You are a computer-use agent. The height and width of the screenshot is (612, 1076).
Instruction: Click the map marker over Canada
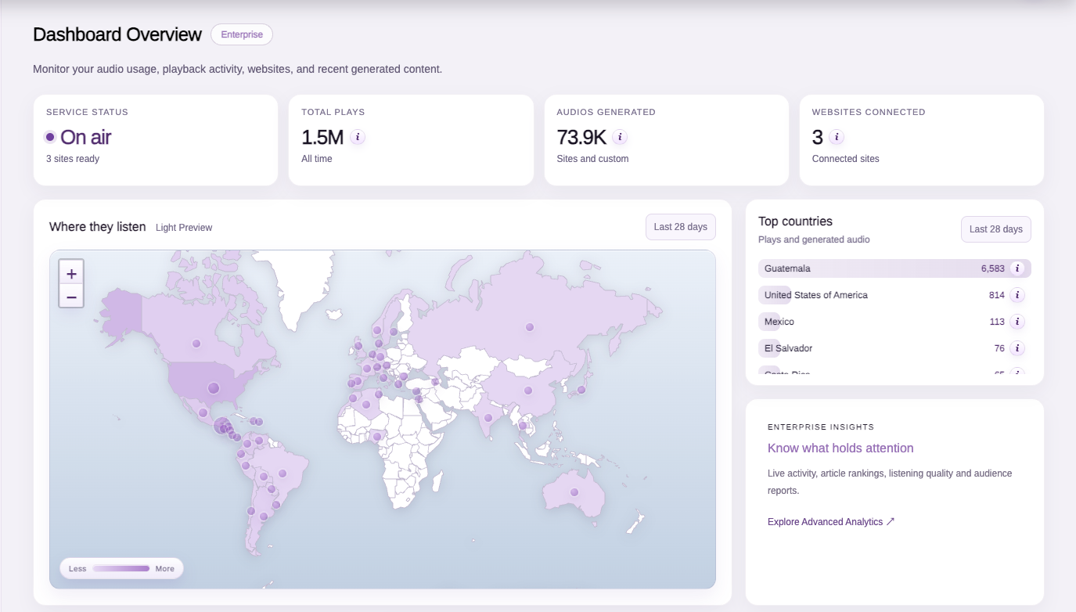[196, 344]
